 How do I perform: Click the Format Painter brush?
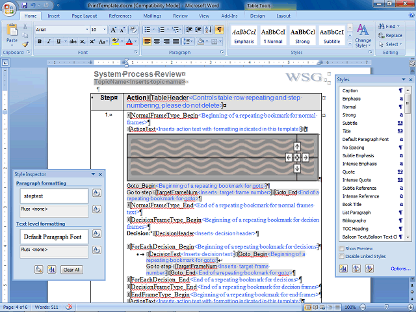25,44
